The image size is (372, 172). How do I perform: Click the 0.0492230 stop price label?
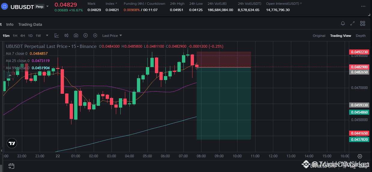coord(360,52)
